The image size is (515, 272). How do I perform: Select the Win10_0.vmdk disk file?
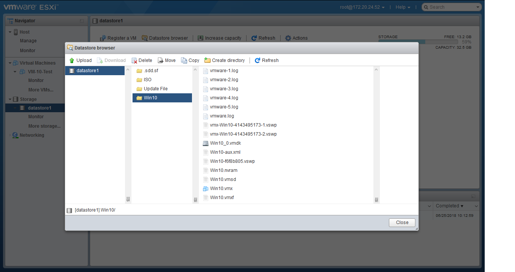pos(225,143)
